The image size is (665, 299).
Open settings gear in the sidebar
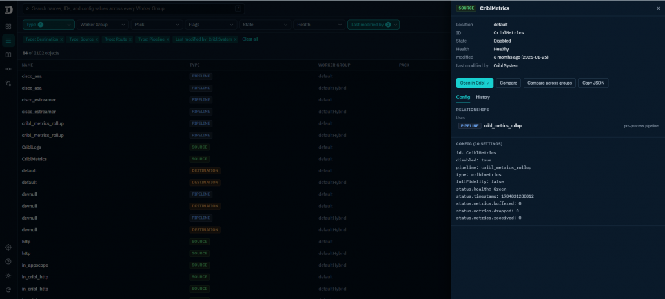pyautogui.click(x=8, y=247)
